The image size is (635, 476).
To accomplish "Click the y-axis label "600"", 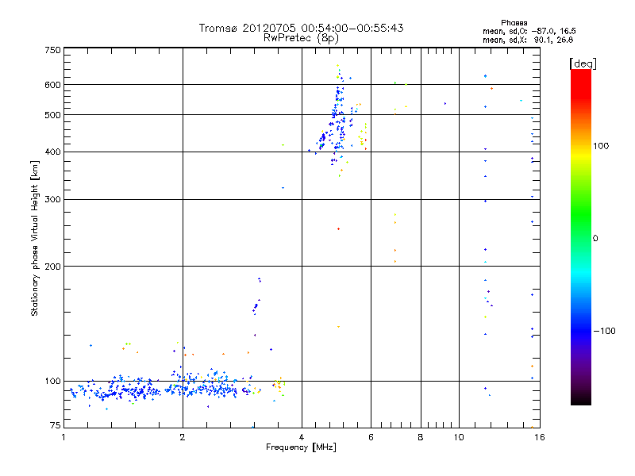I will [x=52, y=85].
